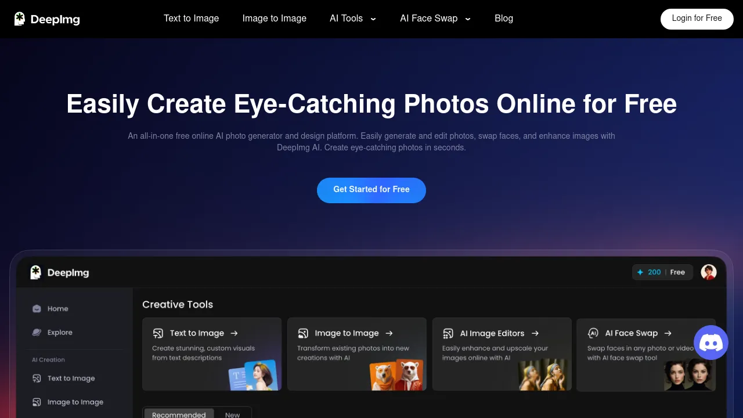
Task: Open sidebar Text to Image link
Action: pos(71,379)
